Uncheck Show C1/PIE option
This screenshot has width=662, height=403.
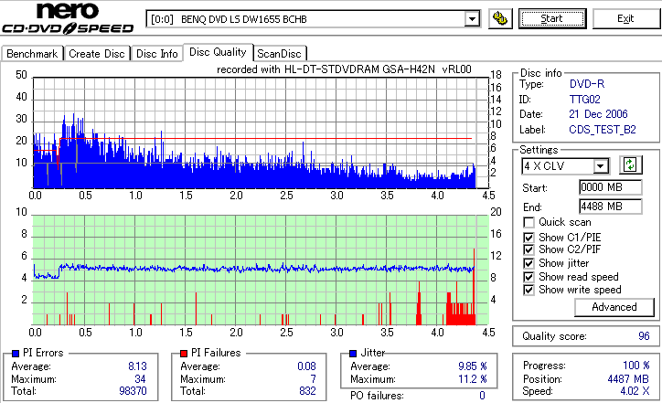click(x=529, y=238)
